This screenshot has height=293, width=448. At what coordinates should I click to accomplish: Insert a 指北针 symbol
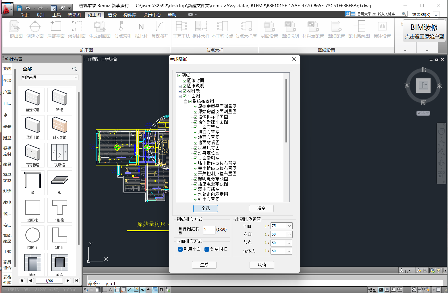141,30
